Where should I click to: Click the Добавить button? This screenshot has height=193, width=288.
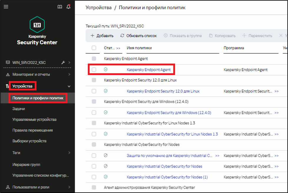coord(102,36)
